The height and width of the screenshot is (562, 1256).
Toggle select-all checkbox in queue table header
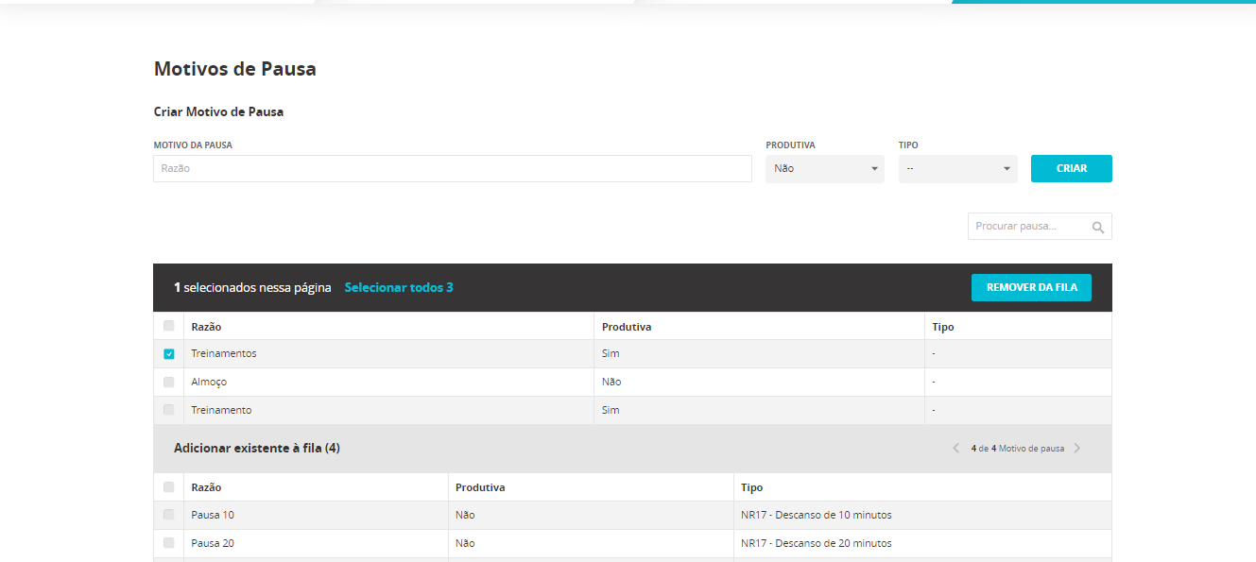click(169, 326)
